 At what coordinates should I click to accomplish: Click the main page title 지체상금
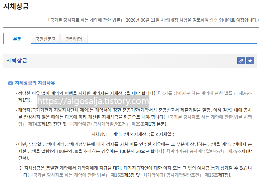click(16, 6)
